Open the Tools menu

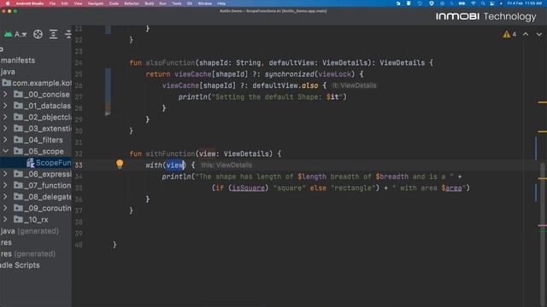[177, 3]
